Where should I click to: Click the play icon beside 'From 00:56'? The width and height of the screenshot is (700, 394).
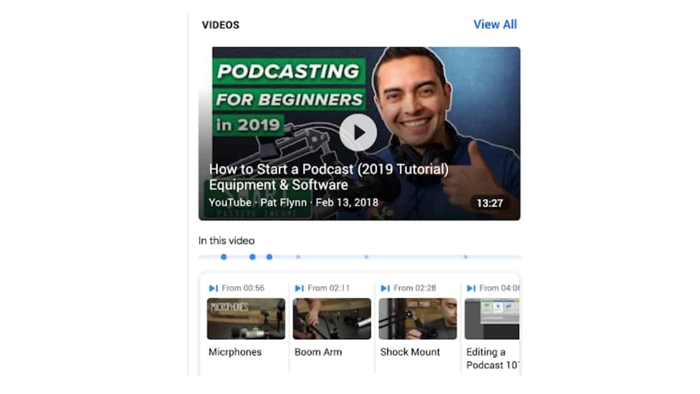(213, 288)
